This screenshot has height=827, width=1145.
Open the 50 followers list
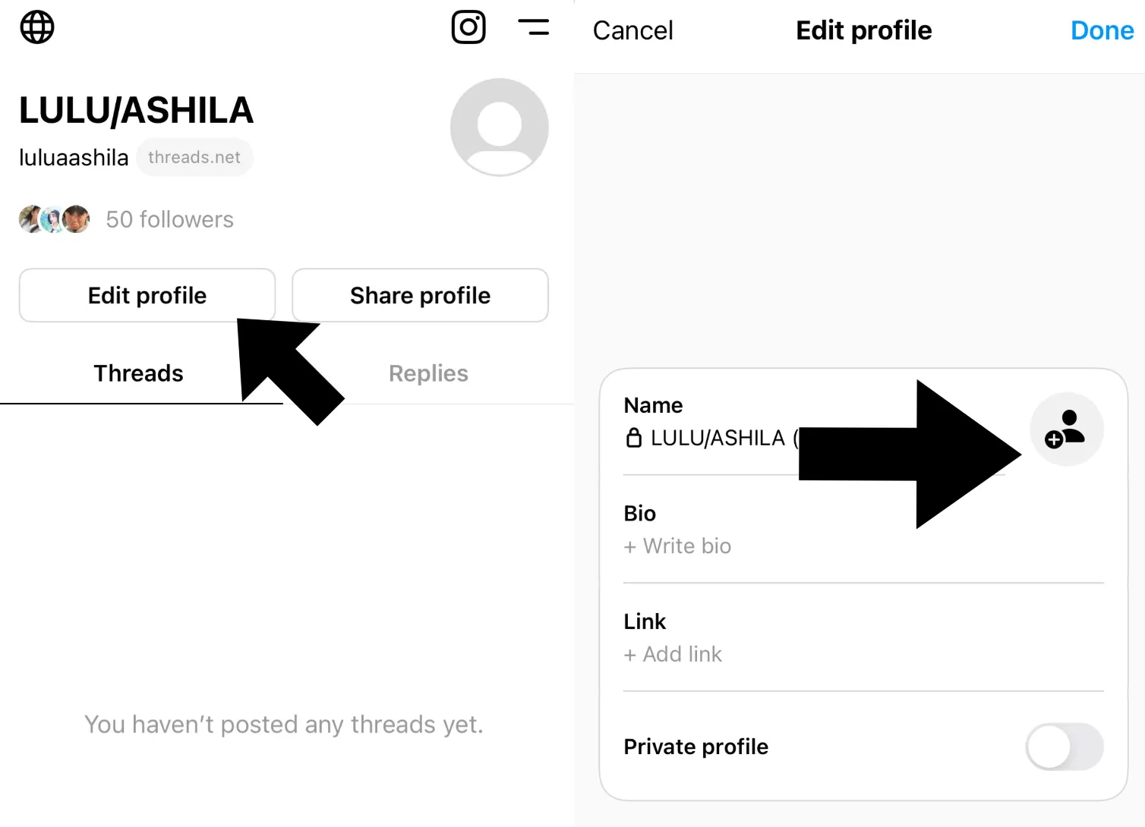point(170,219)
